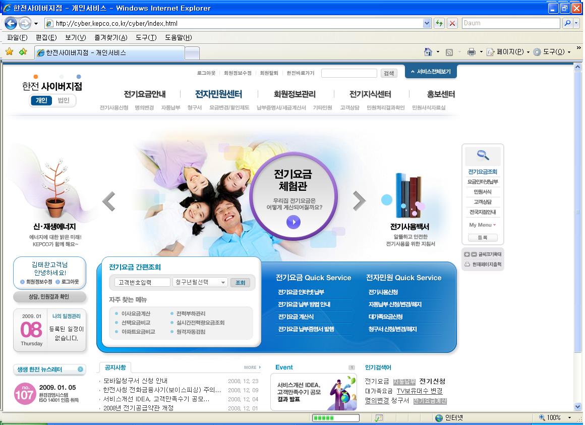Open the 전기요금 인터넷 납부 link
Viewport: 585px width, 425px height.
[301, 292]
